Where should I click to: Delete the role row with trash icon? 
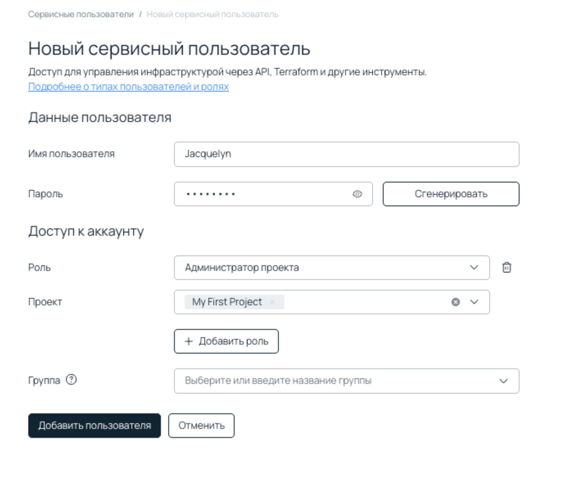point(506,268)
